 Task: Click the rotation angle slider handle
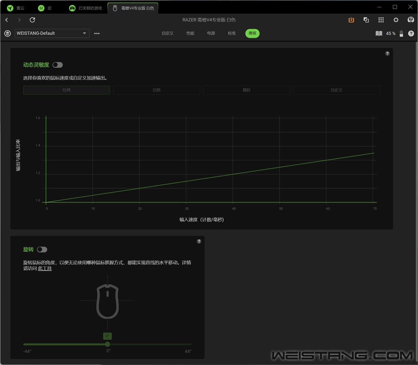[107, 344]
